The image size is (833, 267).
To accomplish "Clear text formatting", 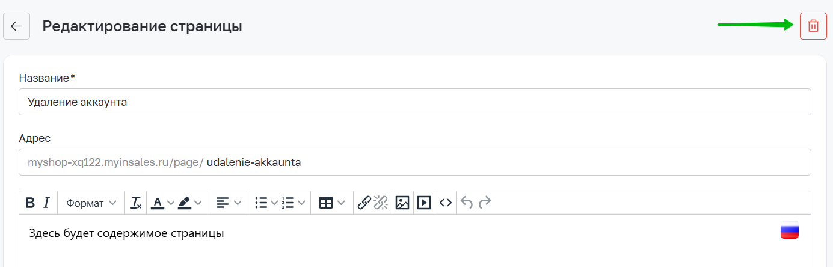I will (x=136, y=203).
